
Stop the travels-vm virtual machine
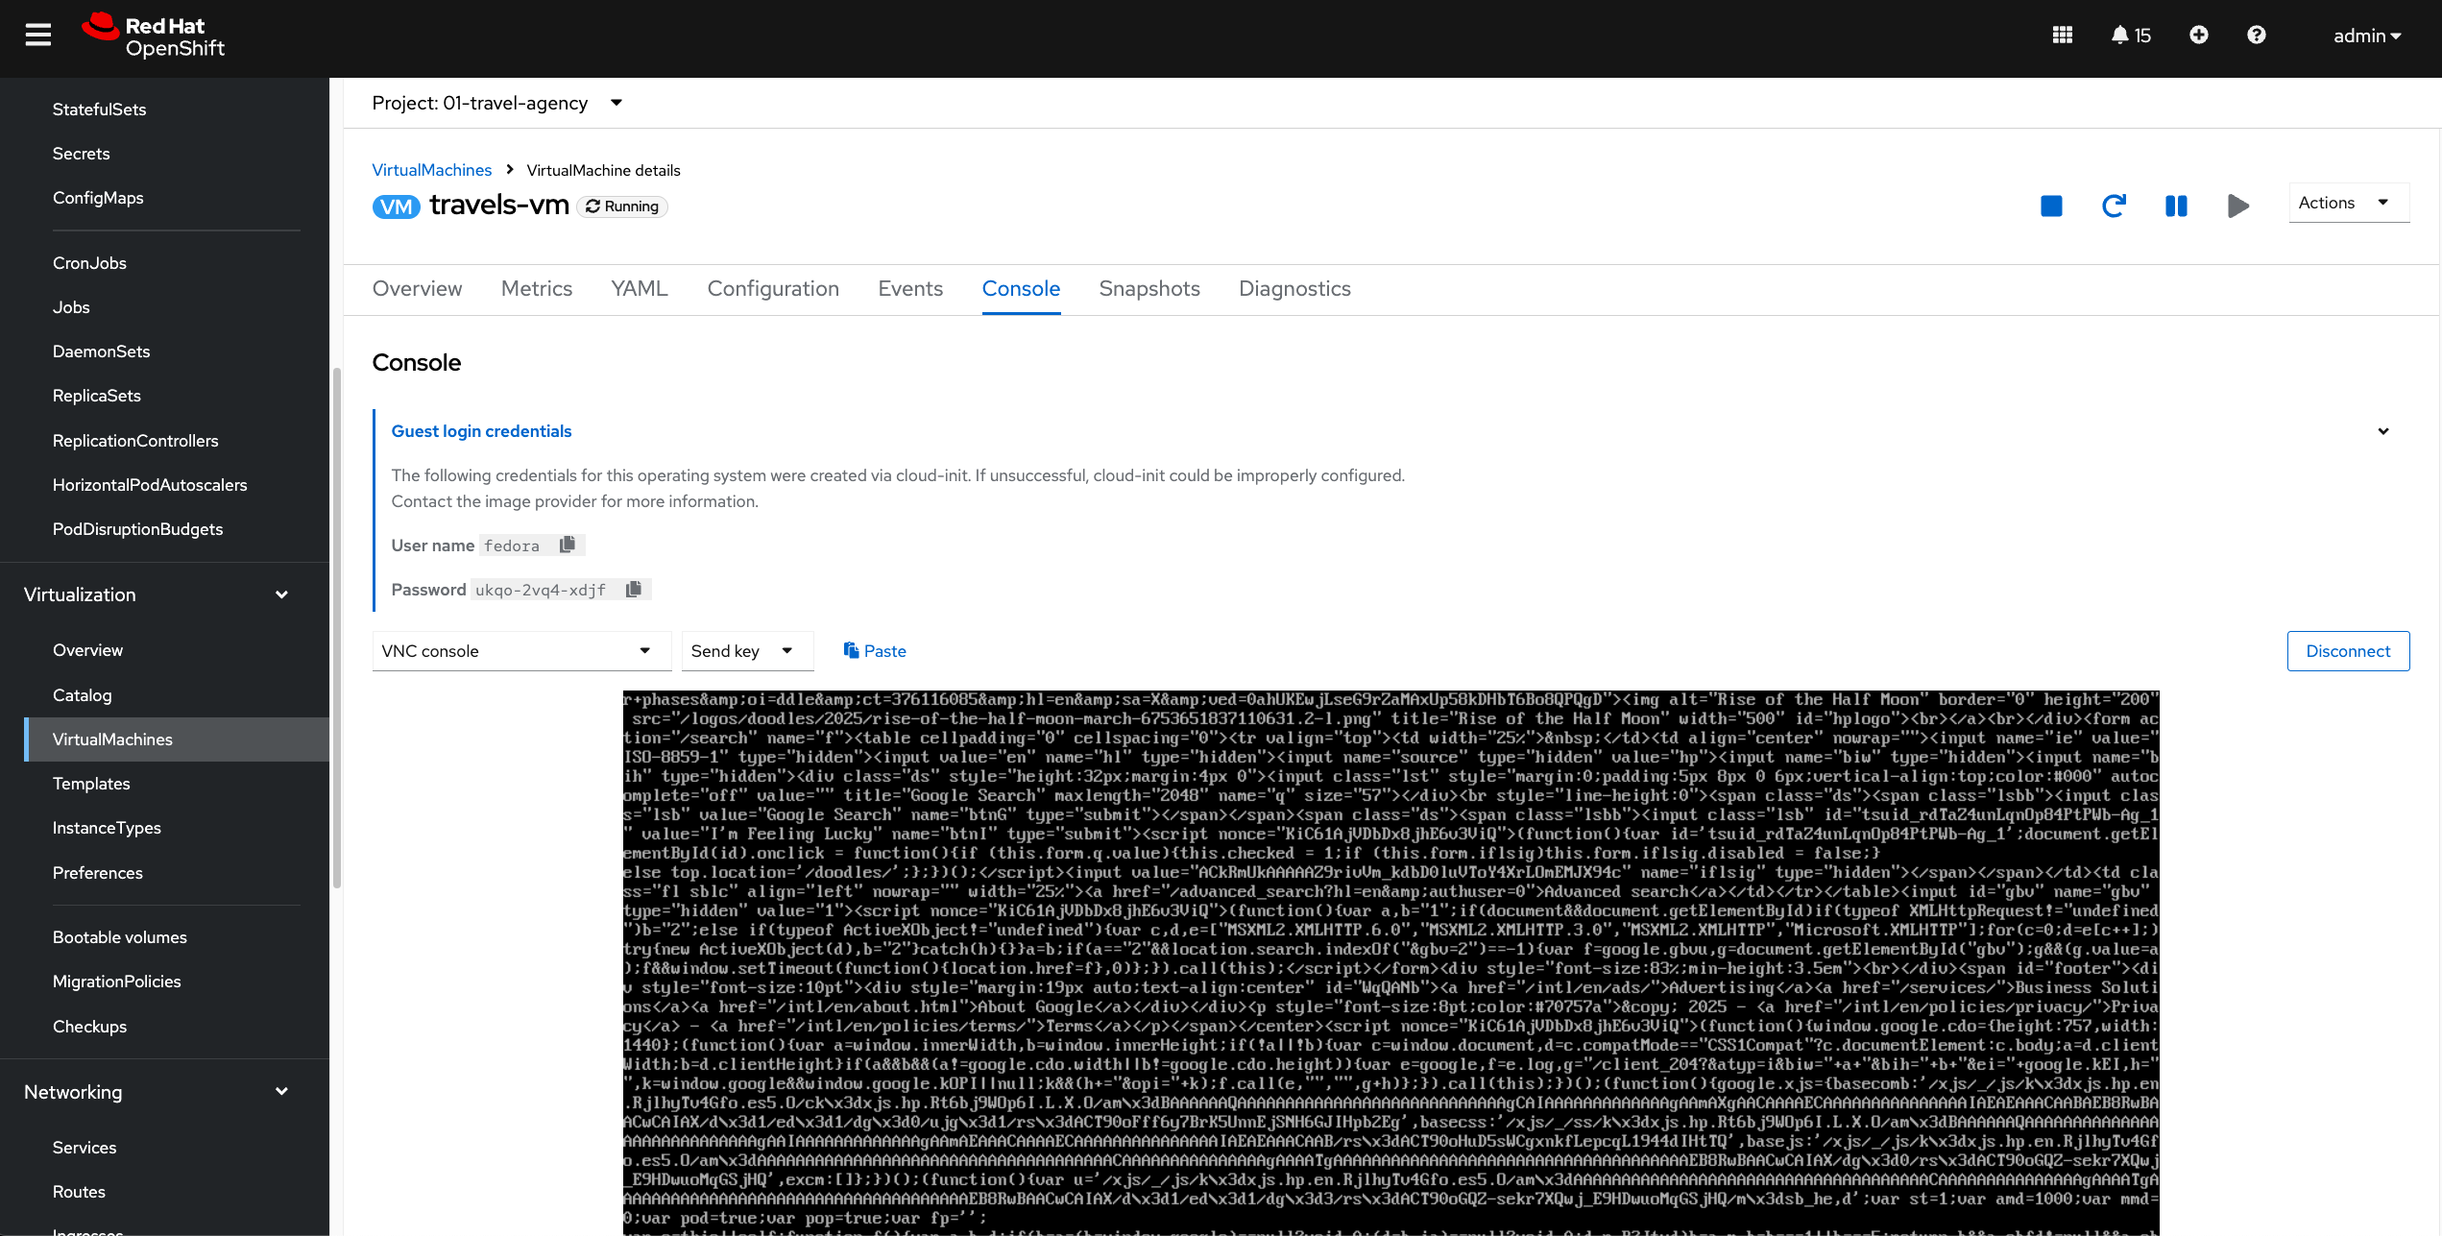(2051, 206)
